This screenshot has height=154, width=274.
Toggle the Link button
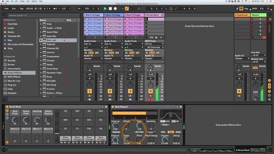[x=6, y=9]
